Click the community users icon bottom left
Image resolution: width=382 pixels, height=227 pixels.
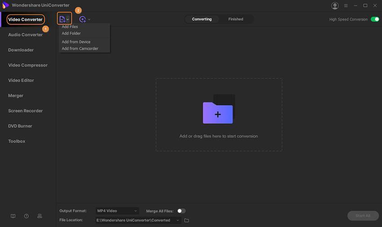(x=40, y=216)
